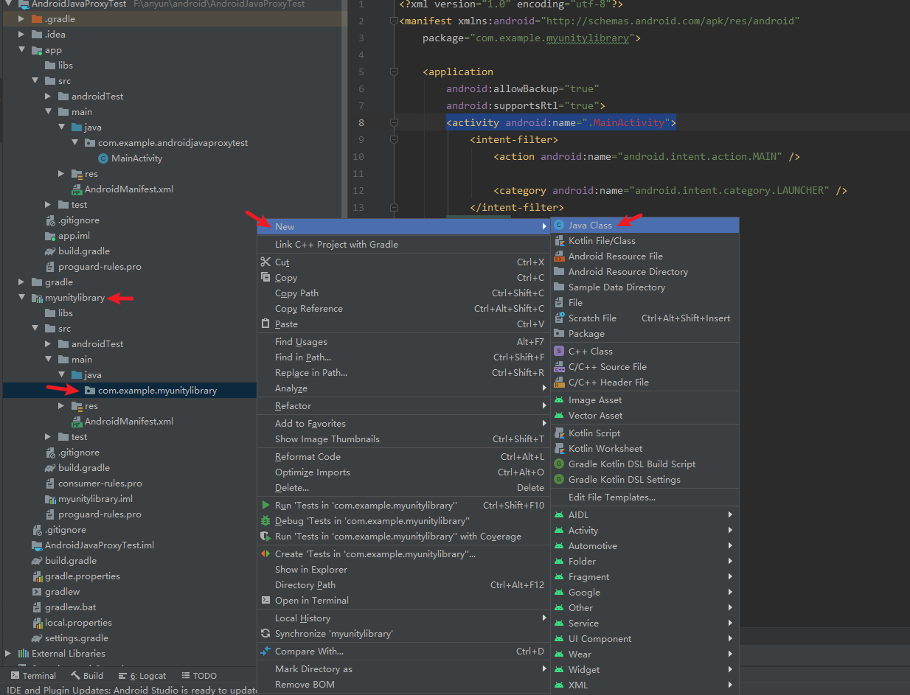Click the Vector Asset android icon
Viewport: 910px width, 695px height.
pyautogui.click(x=559, y=416)
